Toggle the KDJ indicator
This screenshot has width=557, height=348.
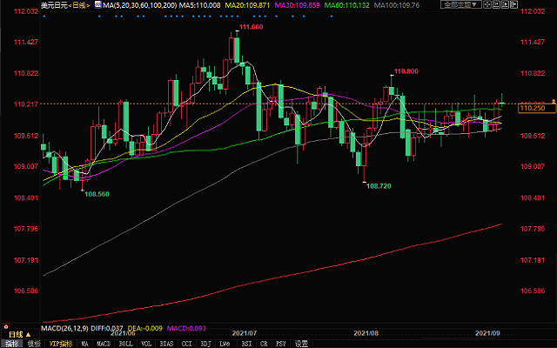(x=205, y=344)
